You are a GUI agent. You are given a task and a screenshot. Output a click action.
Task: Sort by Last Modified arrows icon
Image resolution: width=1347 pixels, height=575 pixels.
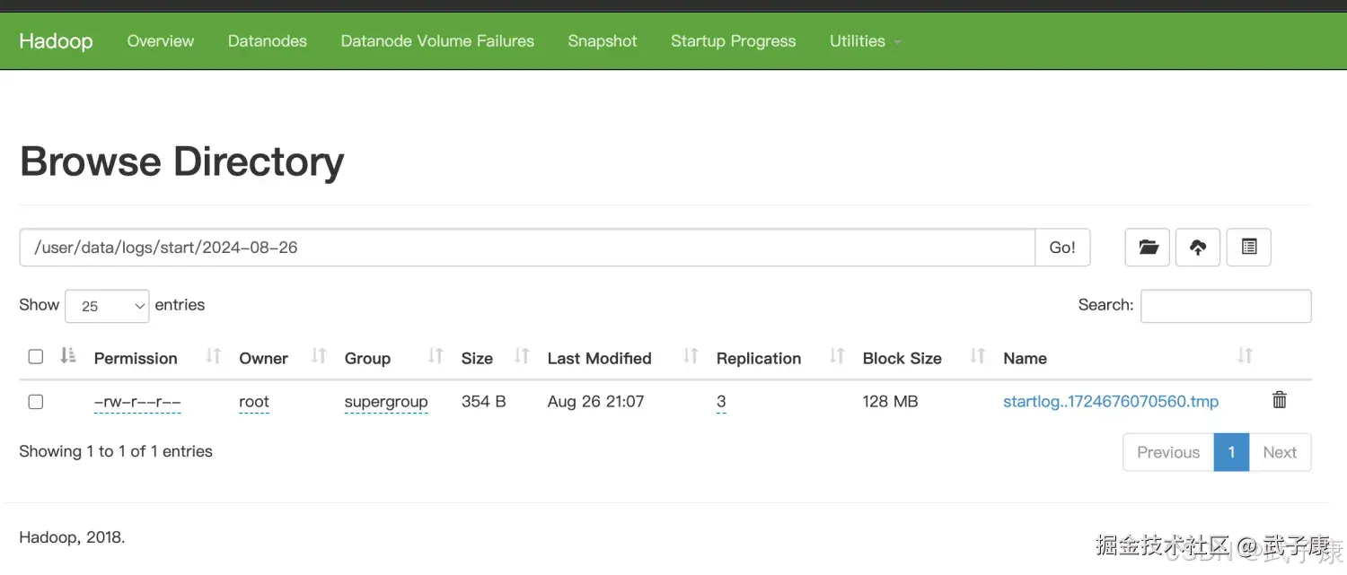coord(691,357)
